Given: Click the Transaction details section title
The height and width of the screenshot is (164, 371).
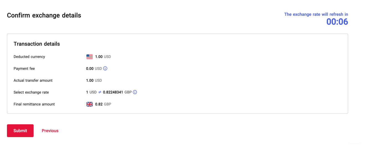Looking at the screenshot, I should [37, 44].
